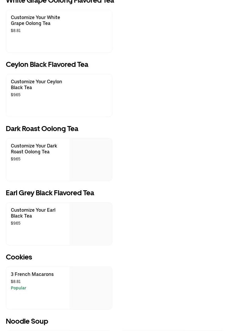
Task: Select the Cookies section heading
Action: tap(19, 257)
